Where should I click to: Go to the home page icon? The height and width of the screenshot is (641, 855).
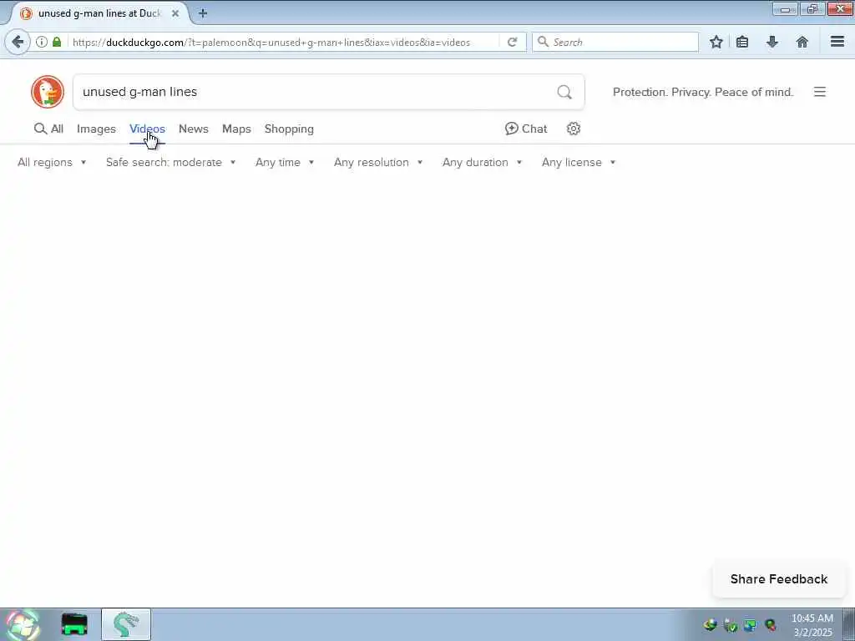[802, 42]
